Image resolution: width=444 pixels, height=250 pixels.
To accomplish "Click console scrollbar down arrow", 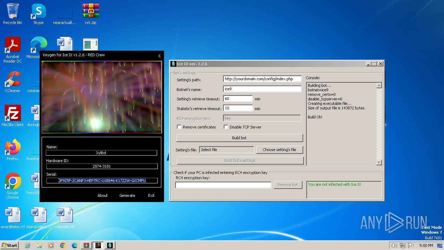I will pos(379,162).
